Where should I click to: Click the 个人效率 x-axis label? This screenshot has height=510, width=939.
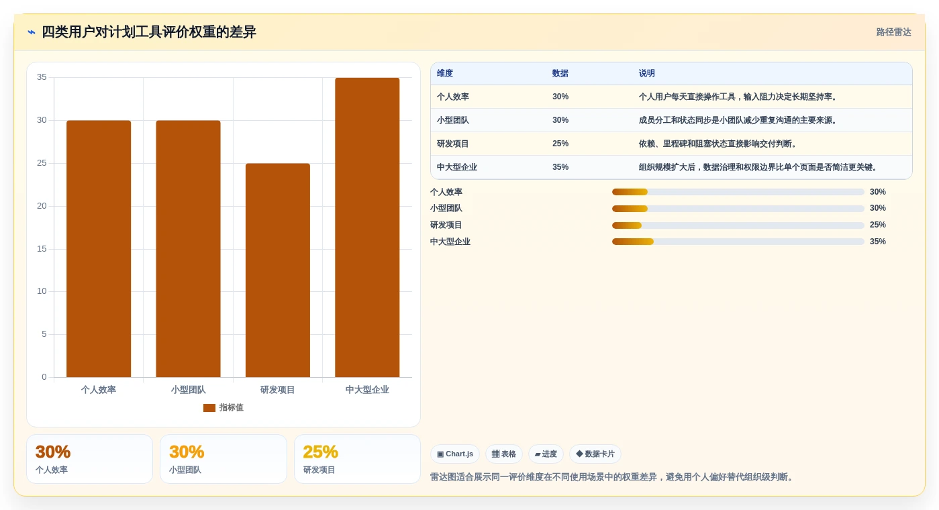pos(99,390)
